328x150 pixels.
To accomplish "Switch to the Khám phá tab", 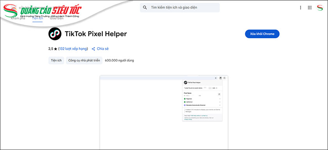I will [x=18, y=18].
